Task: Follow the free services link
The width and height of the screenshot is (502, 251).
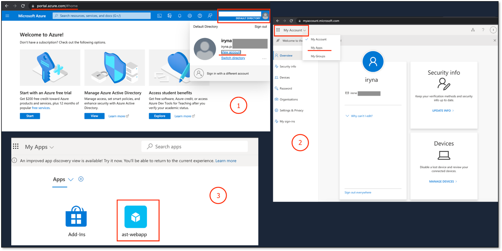Action: pyautogui.click(x=41, y=108)
